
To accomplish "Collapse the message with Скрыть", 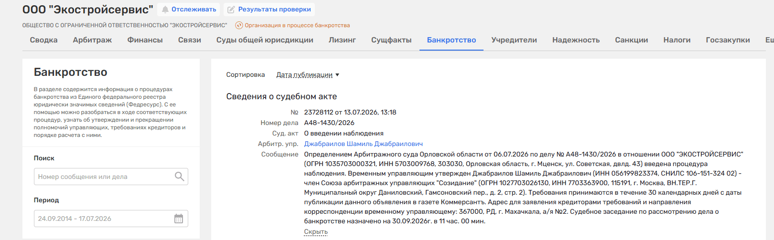I will click(x=316, y=232).
